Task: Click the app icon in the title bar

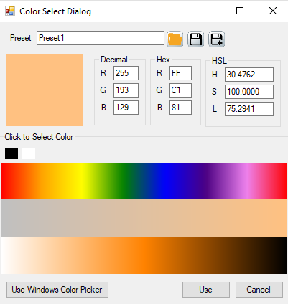Action: pos(10,11)
